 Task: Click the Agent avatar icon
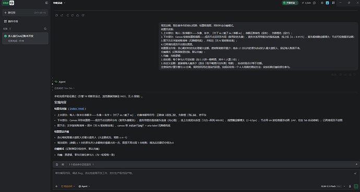56,81
